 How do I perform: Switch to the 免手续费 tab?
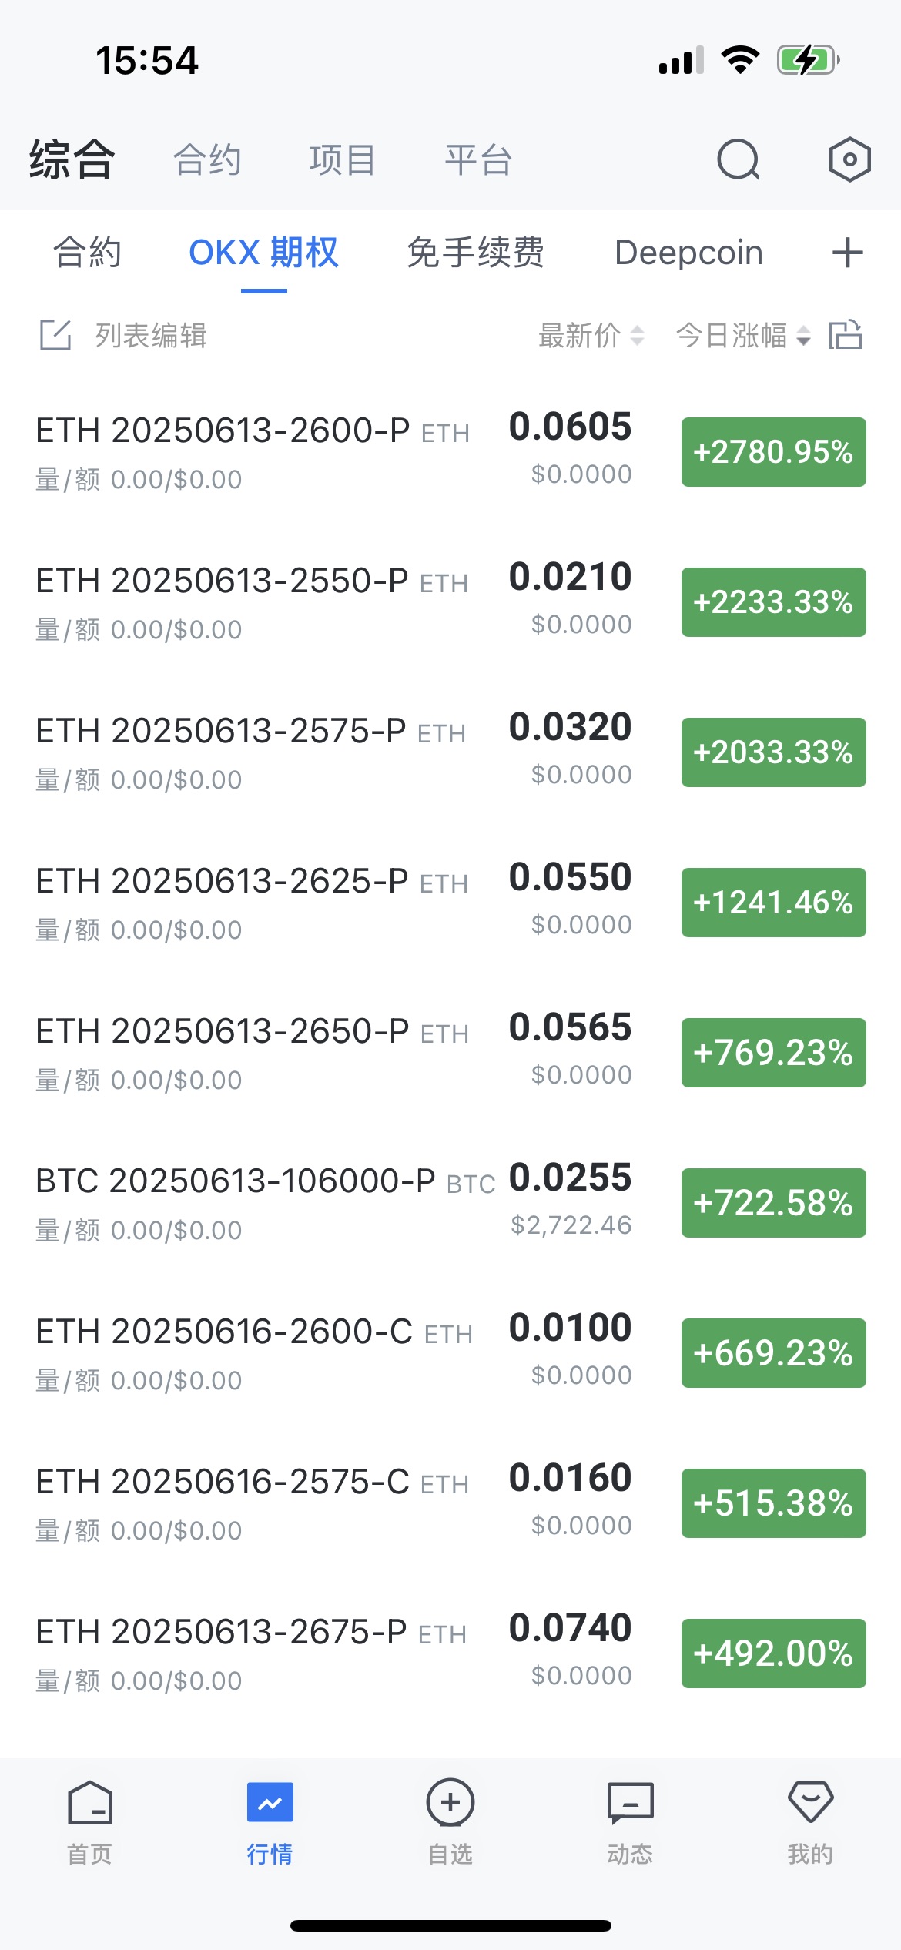tap(475, 253)
